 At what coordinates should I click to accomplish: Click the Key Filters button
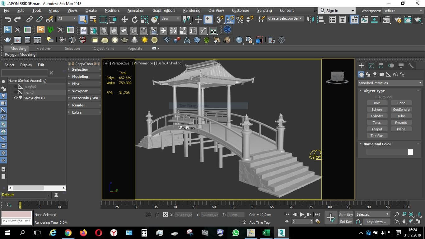click(376, 222)
